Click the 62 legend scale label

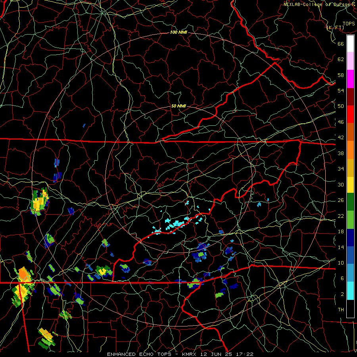[x=341, y=59]
